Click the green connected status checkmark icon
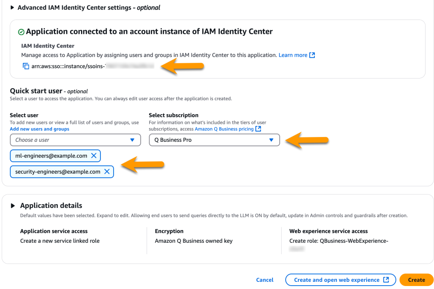 coord(21,32)
